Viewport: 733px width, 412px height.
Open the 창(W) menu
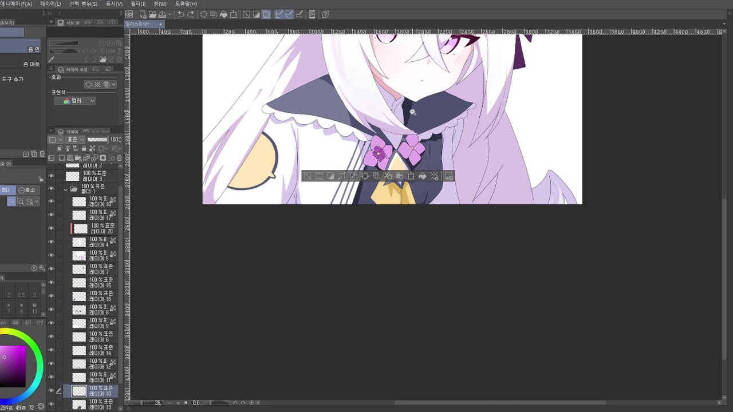(x=160, y=3)
